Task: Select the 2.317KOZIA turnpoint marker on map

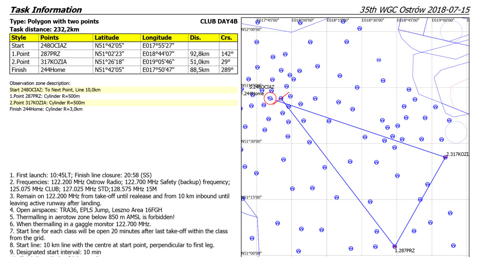Action: 445,157
